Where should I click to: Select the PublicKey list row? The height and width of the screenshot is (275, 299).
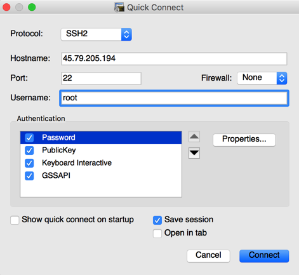coord(101,151)
